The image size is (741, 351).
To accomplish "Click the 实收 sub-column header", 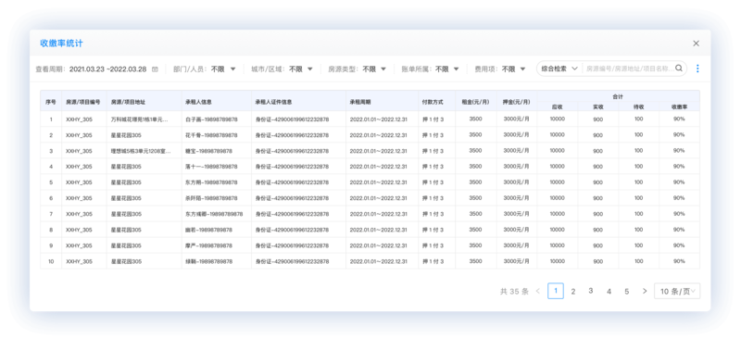I will tap(597, 107).
